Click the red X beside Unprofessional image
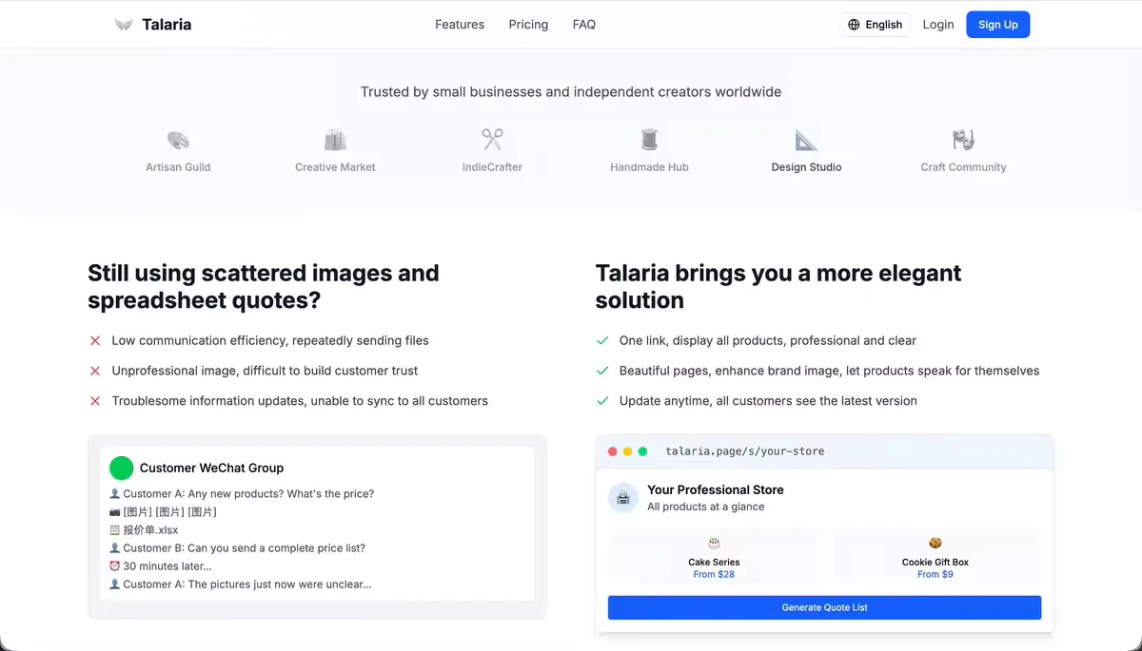The height and width of the screenshot is (651, 1142). tap(95, 371)
